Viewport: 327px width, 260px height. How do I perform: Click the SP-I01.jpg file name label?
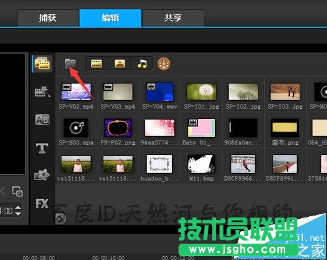[201, 107]
